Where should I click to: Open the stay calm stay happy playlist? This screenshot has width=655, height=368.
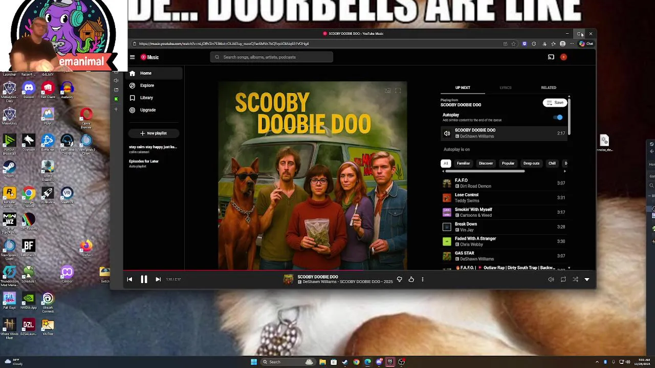(x=154, y=149)
